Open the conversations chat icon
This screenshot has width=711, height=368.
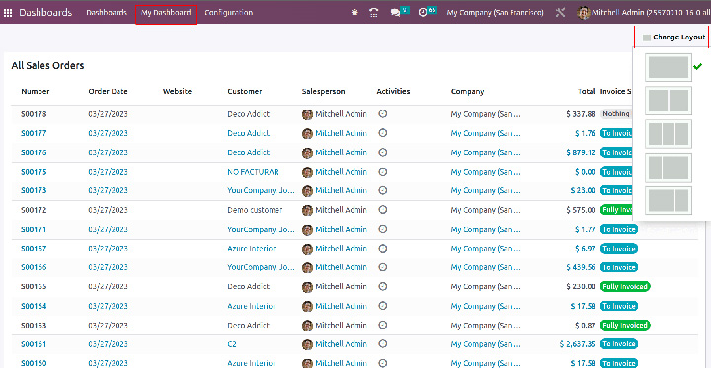pos(395,13)
